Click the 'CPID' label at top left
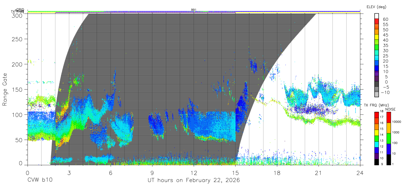This screenshot has height=187, width=405. coord(20,10)
